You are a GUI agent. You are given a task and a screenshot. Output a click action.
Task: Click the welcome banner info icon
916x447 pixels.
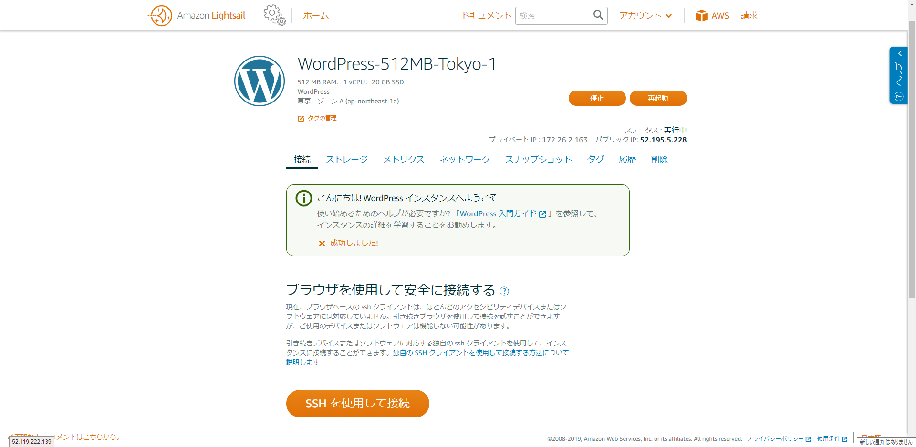pos(304,198)
